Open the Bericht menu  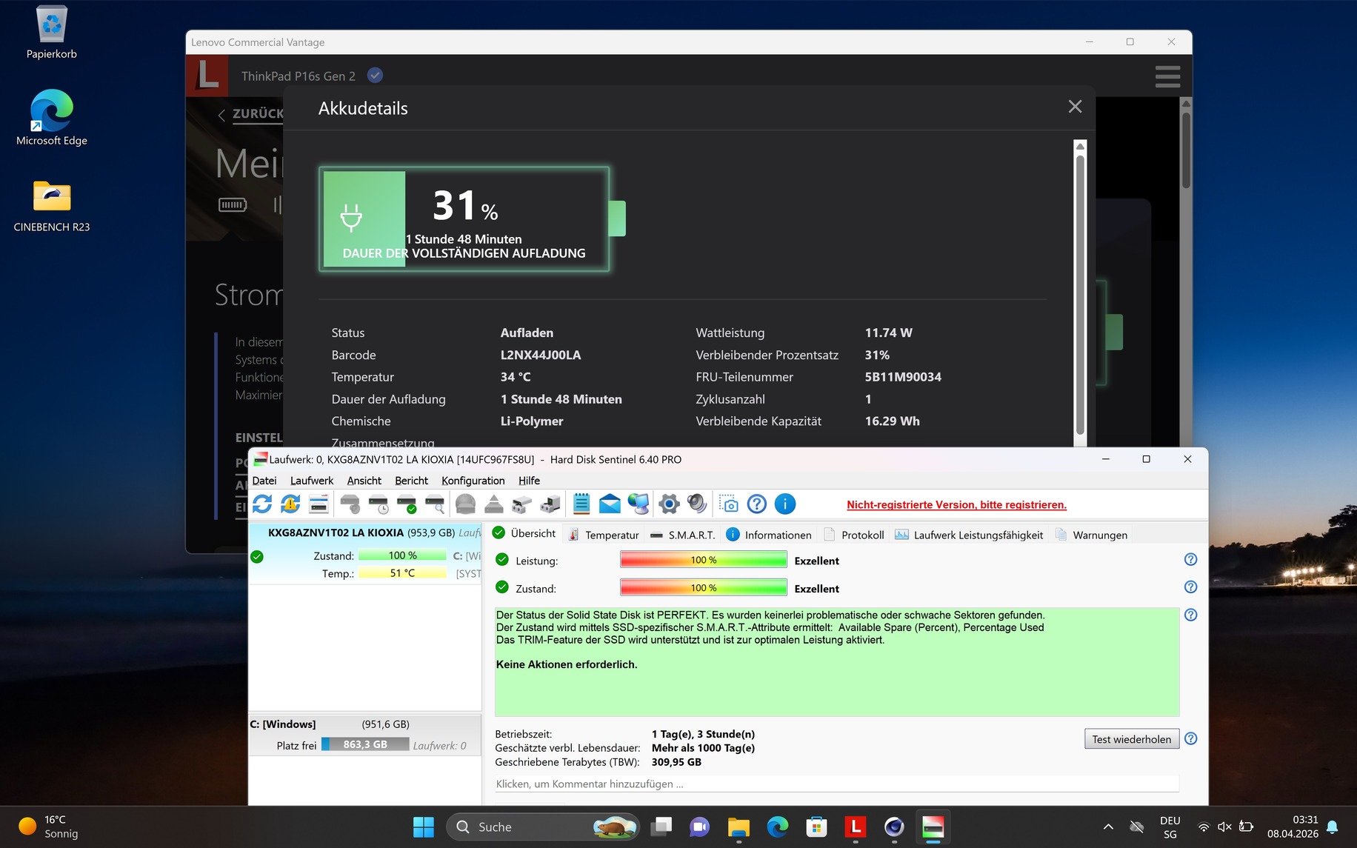412,481
